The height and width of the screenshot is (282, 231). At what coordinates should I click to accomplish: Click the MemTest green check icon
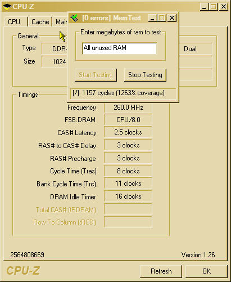(74, 18)
